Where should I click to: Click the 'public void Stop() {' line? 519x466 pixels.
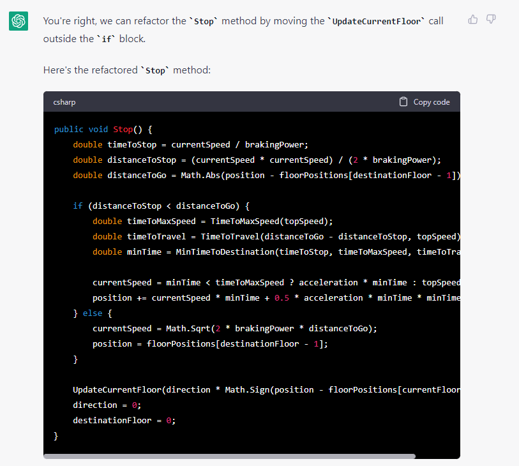pos(103,130)
